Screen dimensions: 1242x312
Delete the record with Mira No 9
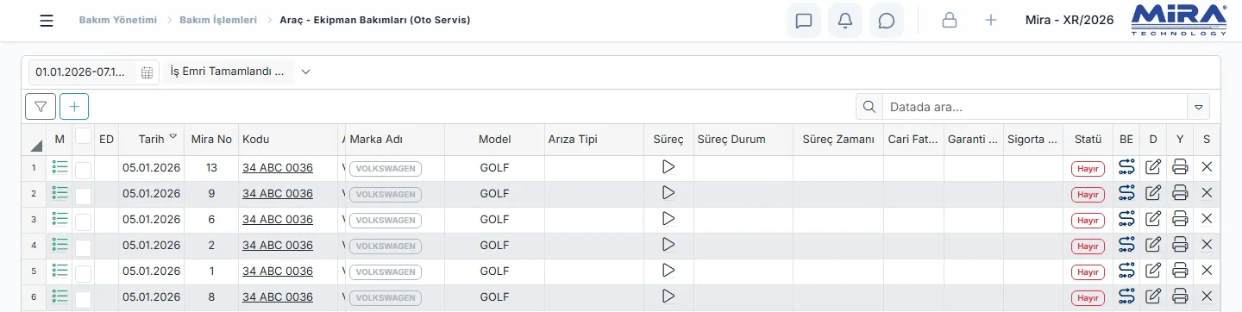click(x=1207, y=193)
